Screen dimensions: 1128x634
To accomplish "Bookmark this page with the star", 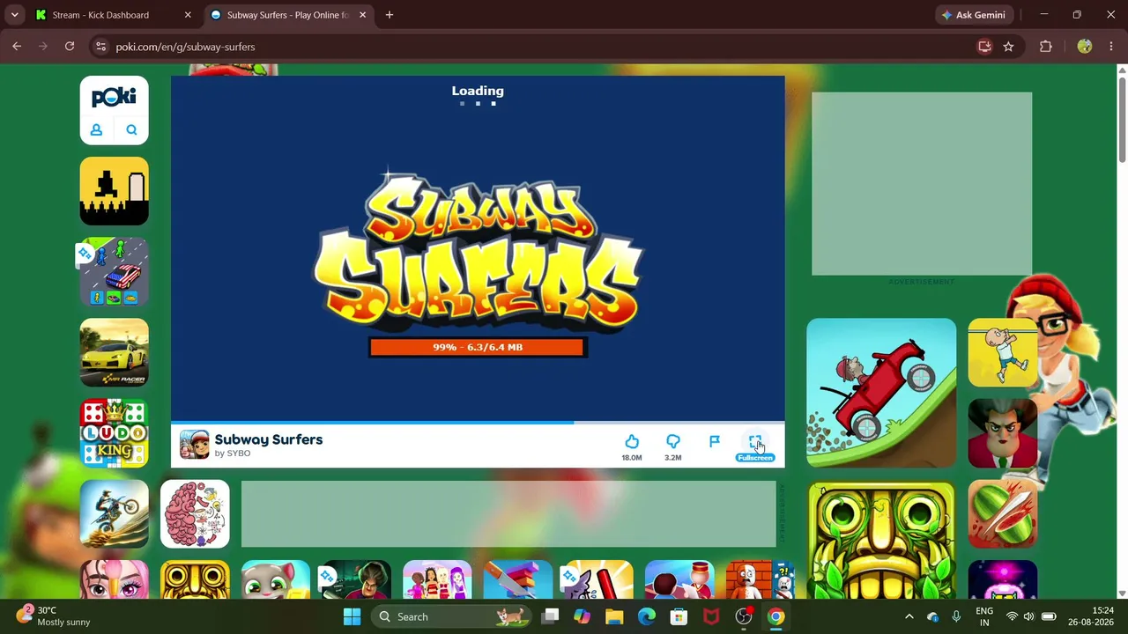I will coord(1009,47).
